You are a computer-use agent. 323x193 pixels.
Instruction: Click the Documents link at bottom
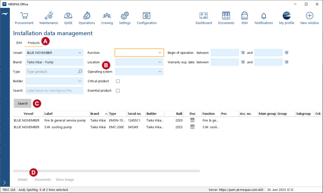coord(43,180)
